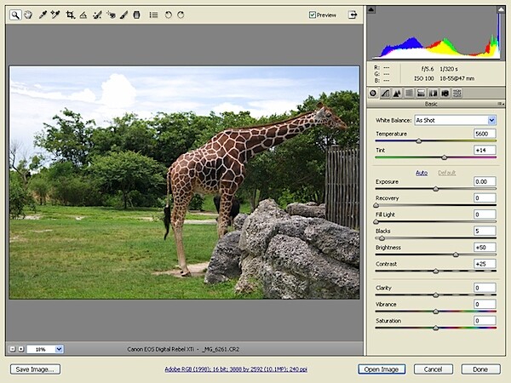Select the Zoom tool
The width and height of the screenshot is (511, 383).
(x=15, y=14)
